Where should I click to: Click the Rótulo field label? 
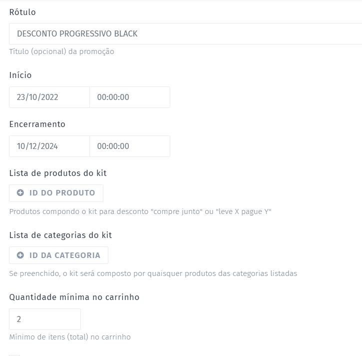pos(22,12)
